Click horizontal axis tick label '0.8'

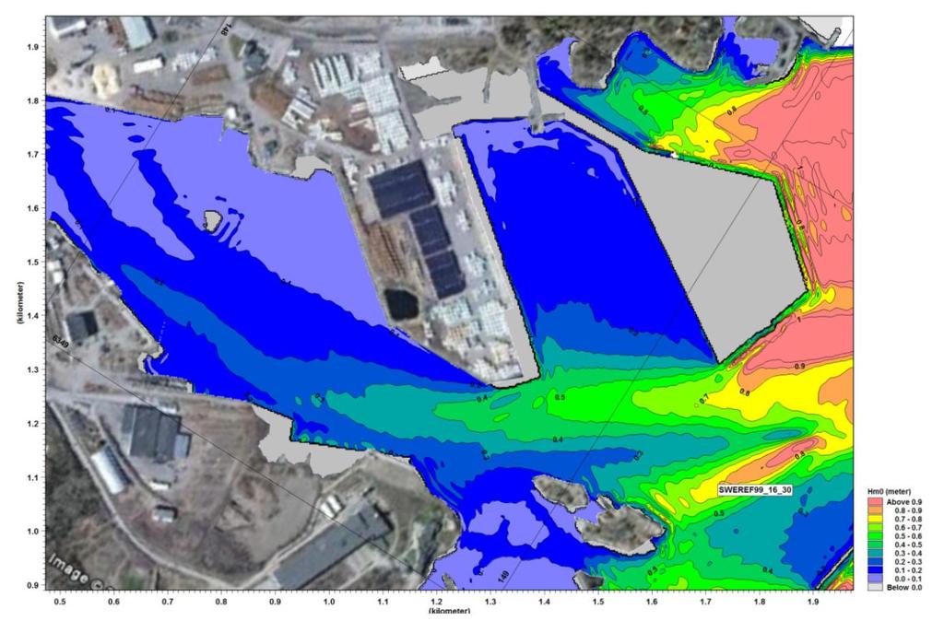[x=221, y=601]
